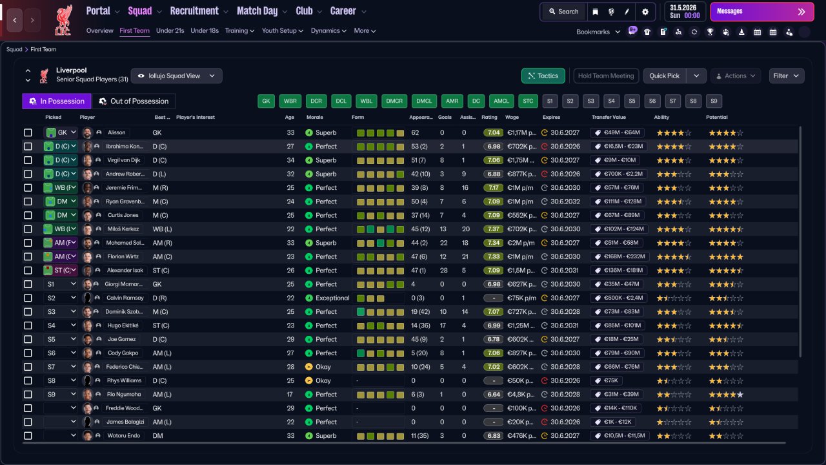Screen dimensions: 826x465
Task: Open the empty picked dropdown for Freddie Woodman
Action: click(61, 408)
